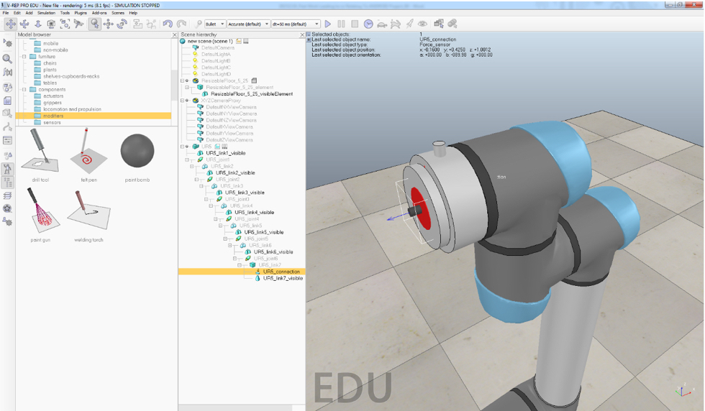Select the paint bomb model thumbnail

(x=137, y=152)
